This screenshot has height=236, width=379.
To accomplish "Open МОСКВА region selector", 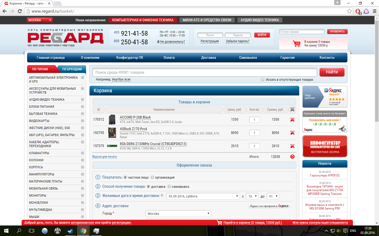I will click(40, 20).
